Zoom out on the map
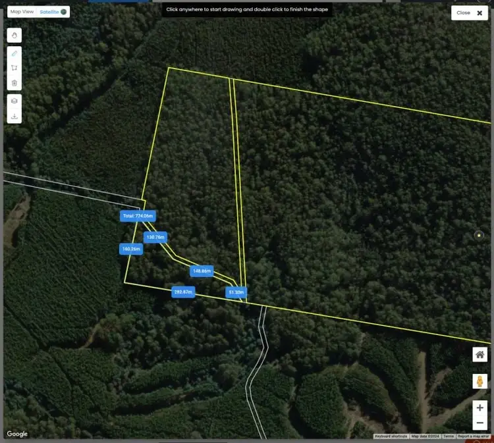494x443 pixels. 480,423
